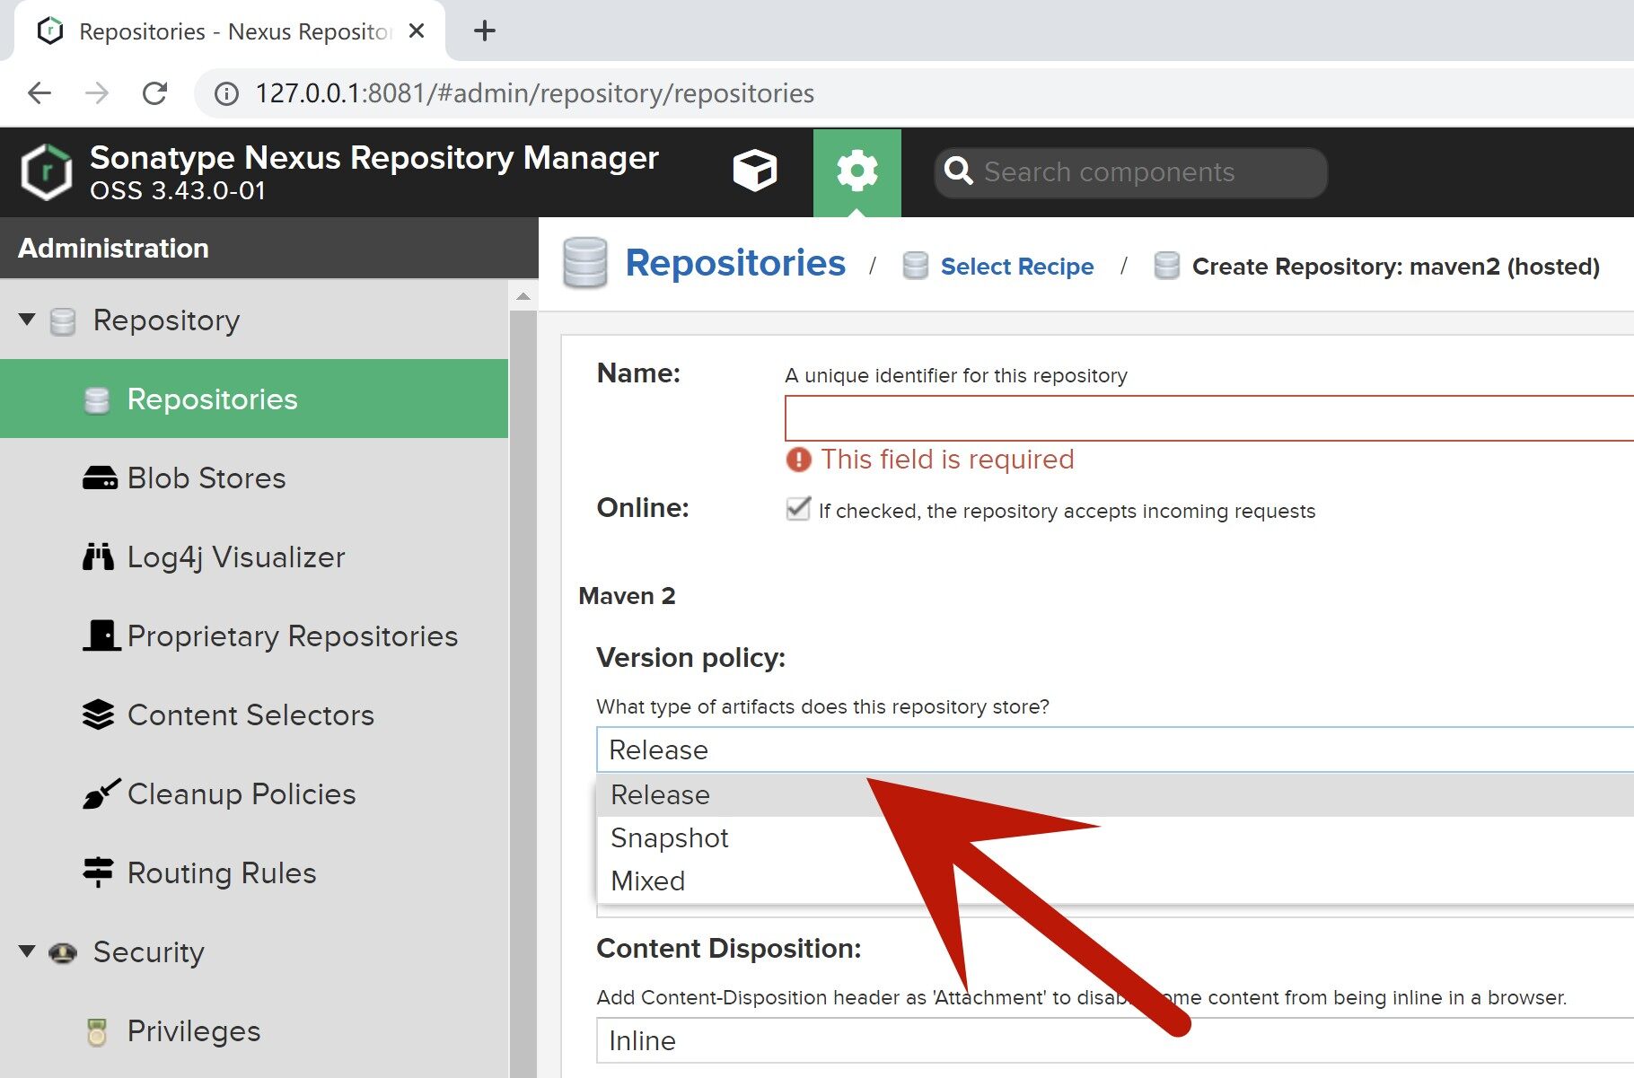The width and height of the screenshot is (1634, 1078).
Task: Select Mixed from the version policy list
Action: [x=648, y=881]
